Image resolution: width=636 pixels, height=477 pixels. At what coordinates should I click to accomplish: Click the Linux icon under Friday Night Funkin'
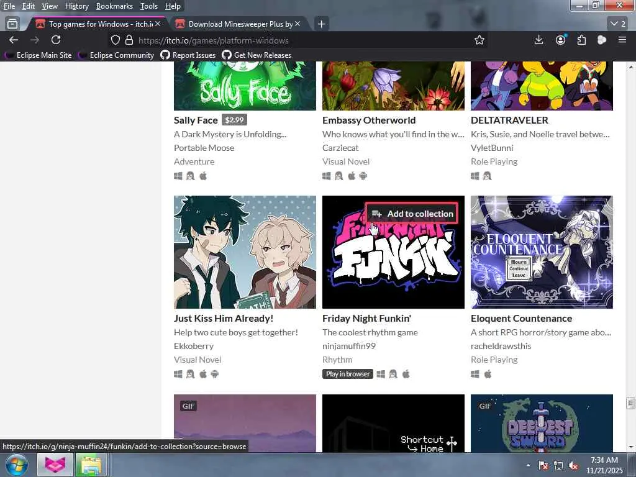point(393,374)
